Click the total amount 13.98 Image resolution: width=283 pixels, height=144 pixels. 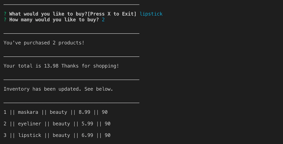pyautogui.click(x=51, y=66)
